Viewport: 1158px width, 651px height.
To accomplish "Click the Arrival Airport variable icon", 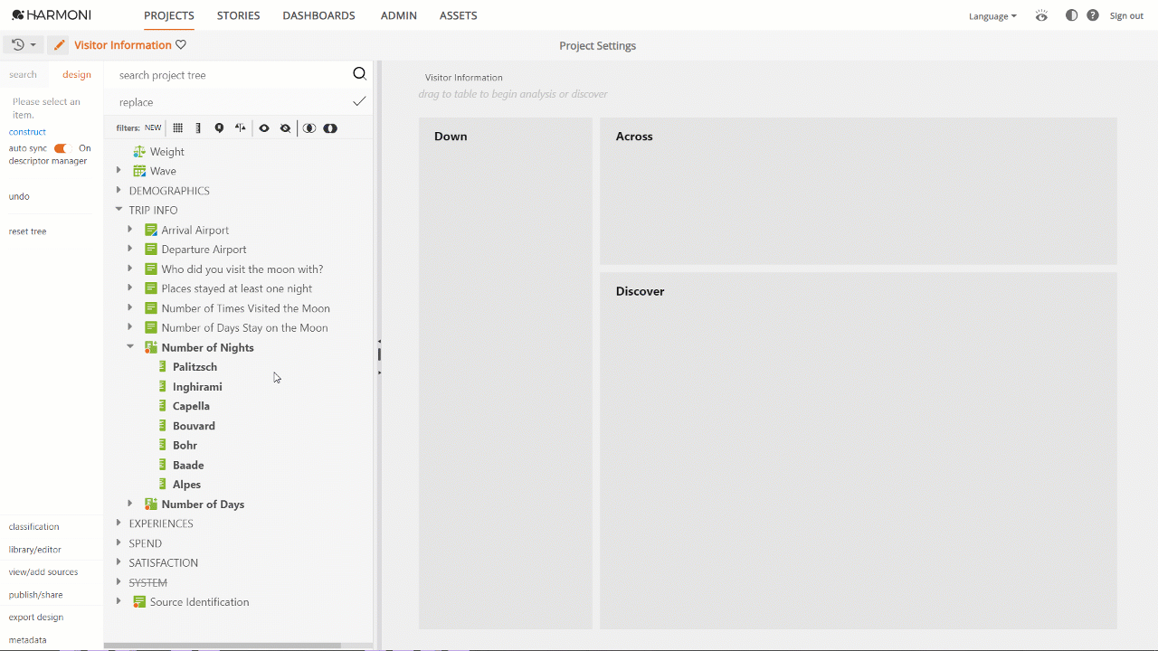I will [151, 230].
